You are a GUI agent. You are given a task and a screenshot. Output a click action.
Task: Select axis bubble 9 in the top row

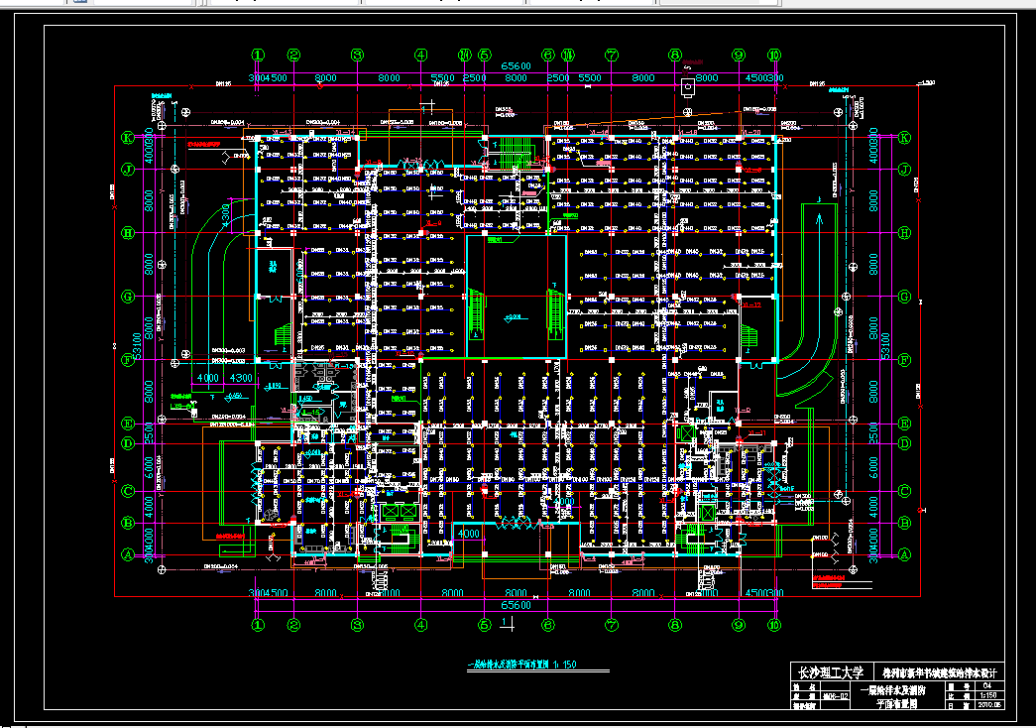(739, 55)
